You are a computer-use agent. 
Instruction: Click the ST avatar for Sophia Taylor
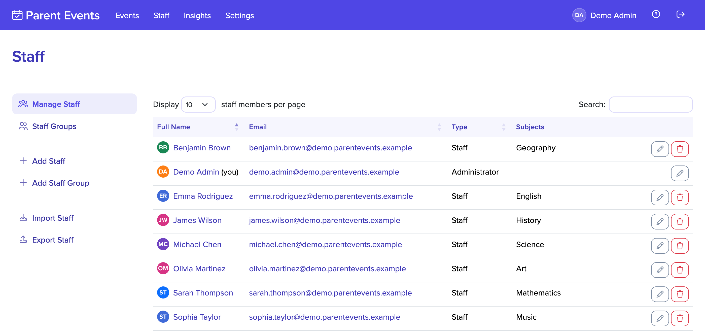163,317
